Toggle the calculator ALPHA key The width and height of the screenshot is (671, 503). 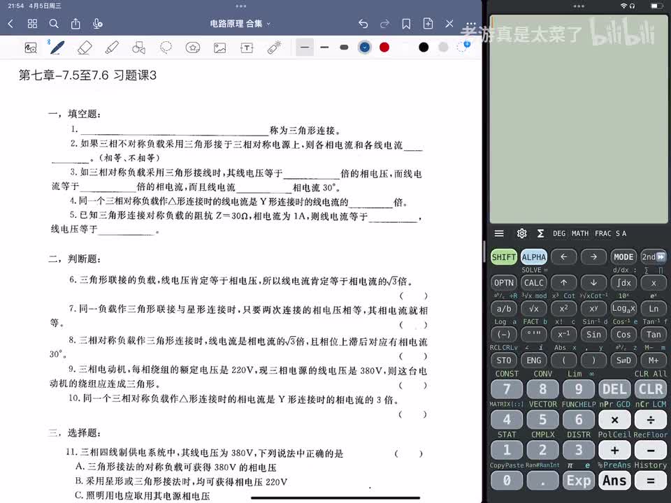click(x=533, y=256)
